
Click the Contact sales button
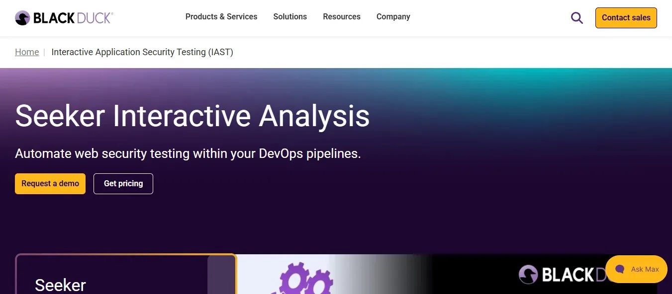click(626, 18)
